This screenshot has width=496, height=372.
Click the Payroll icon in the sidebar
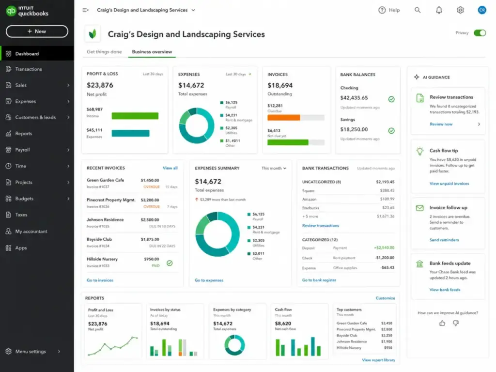[x=9, y=150]
